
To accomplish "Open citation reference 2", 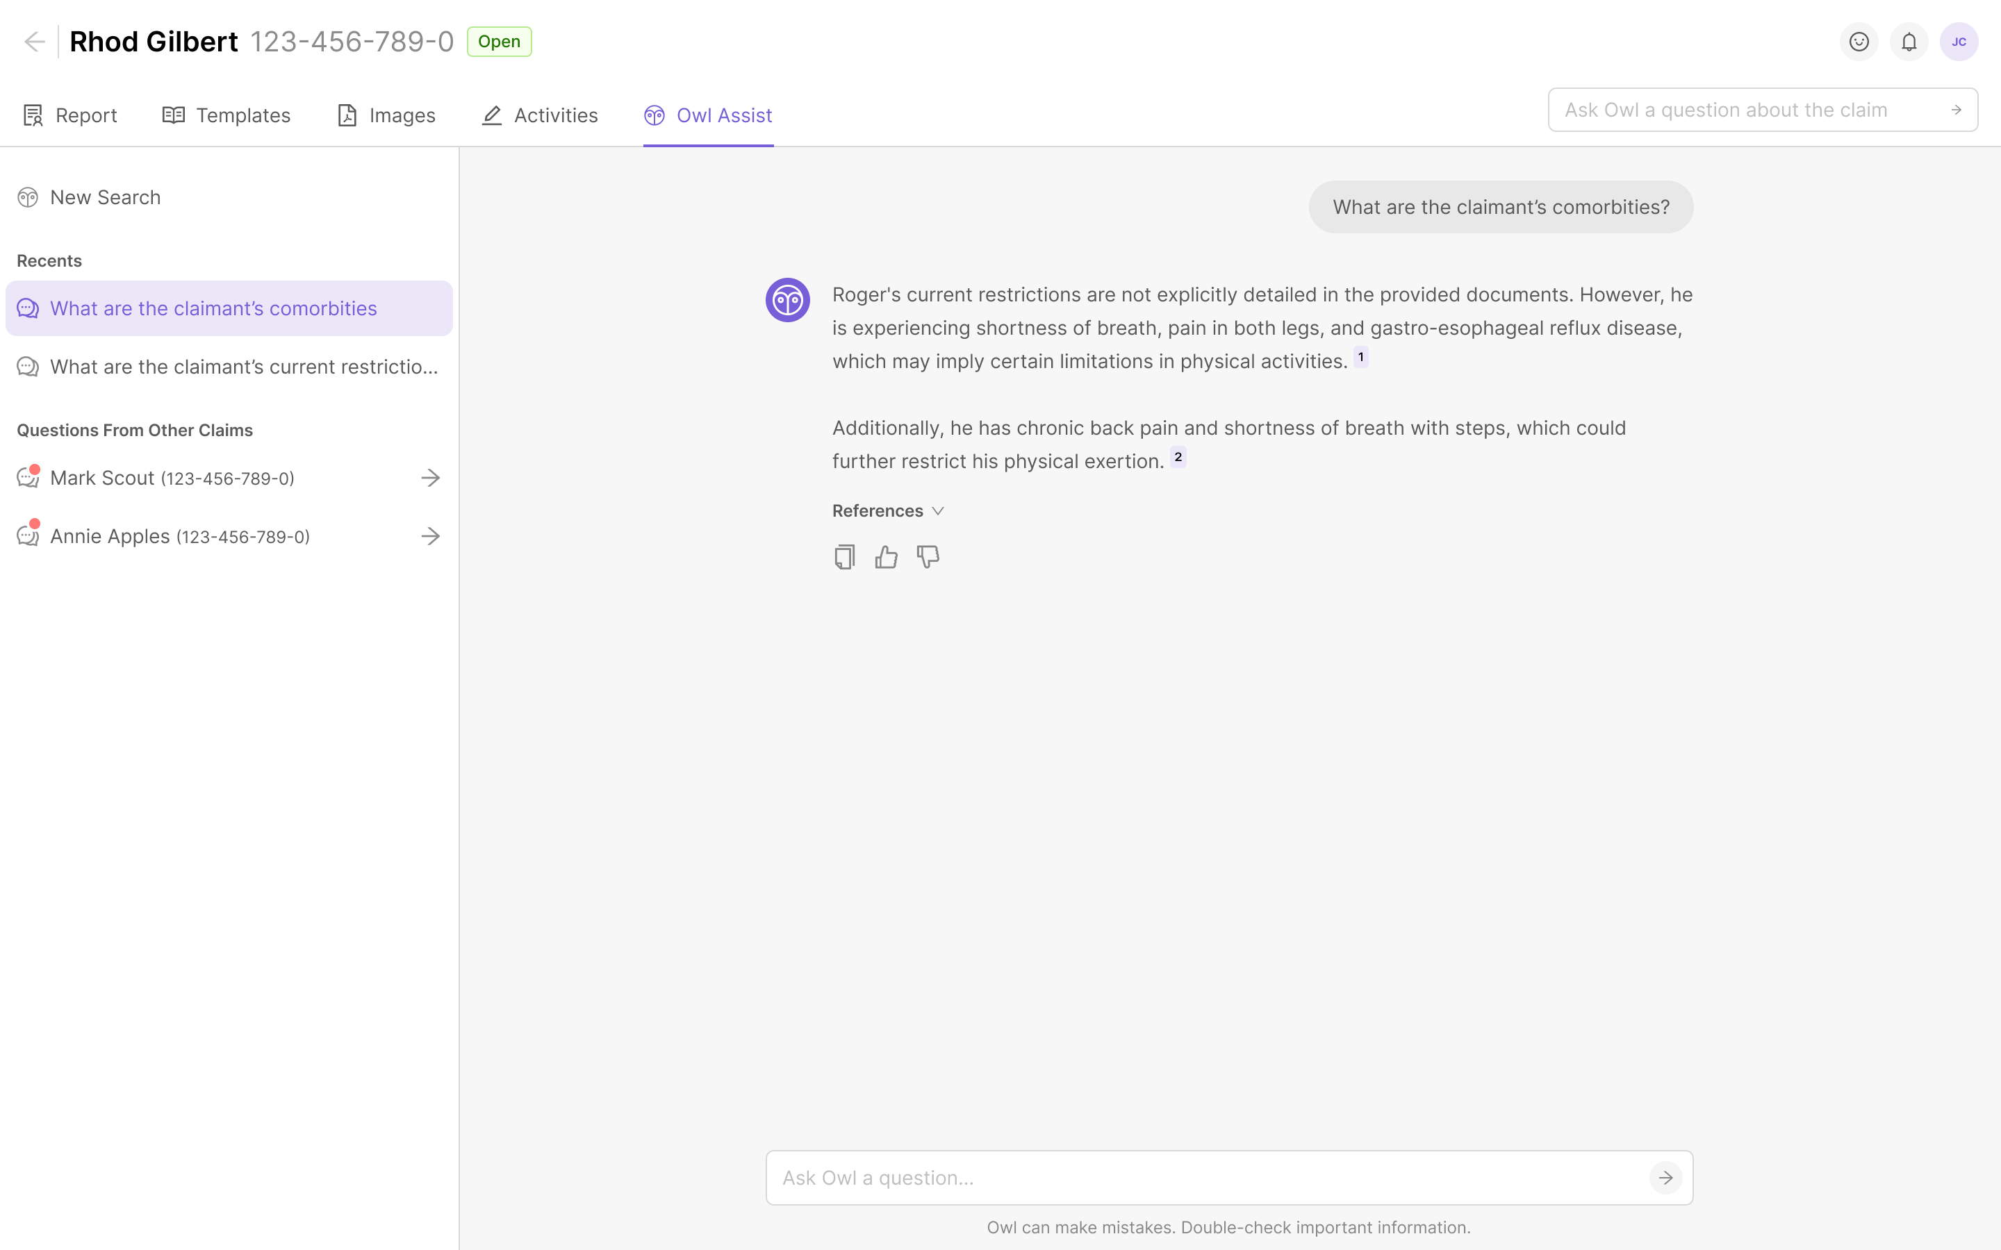I will click(1178, 457).
